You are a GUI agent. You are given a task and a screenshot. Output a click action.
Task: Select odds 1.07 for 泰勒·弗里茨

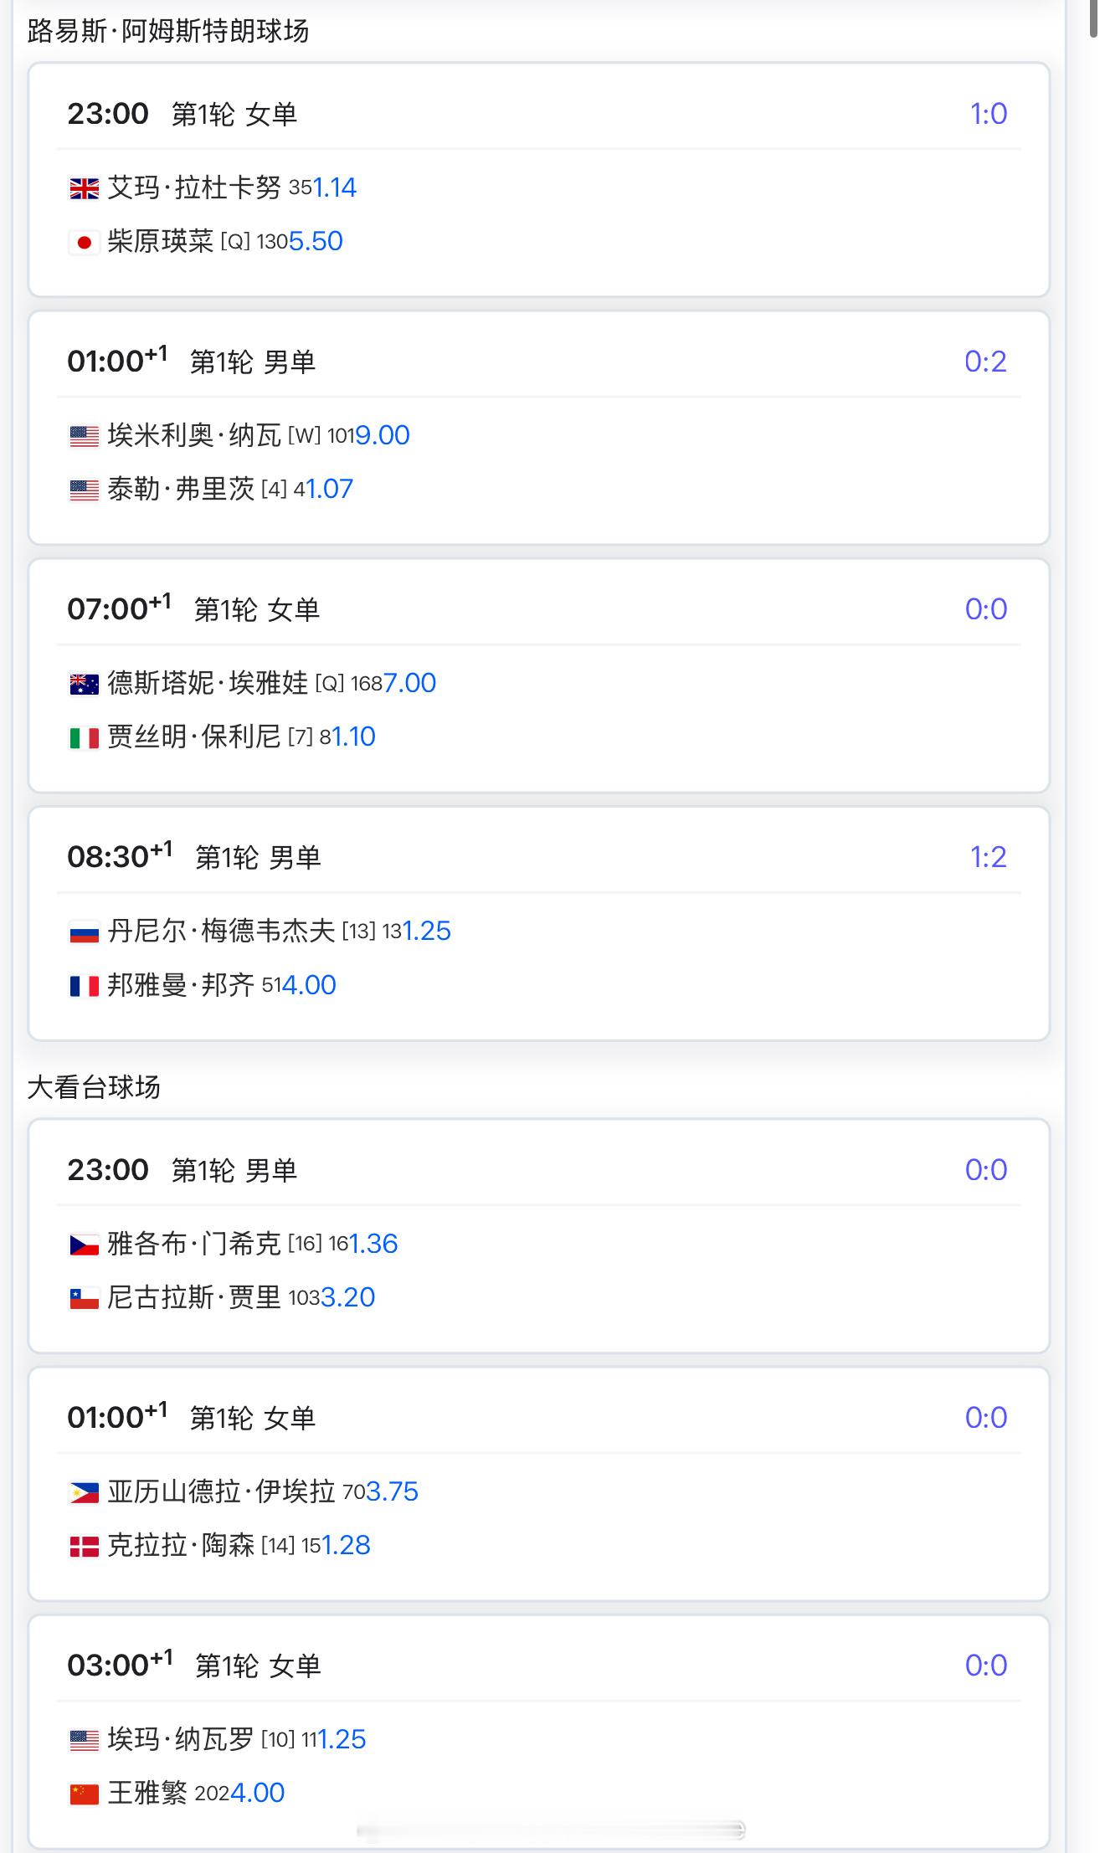[x=329, y=489]
